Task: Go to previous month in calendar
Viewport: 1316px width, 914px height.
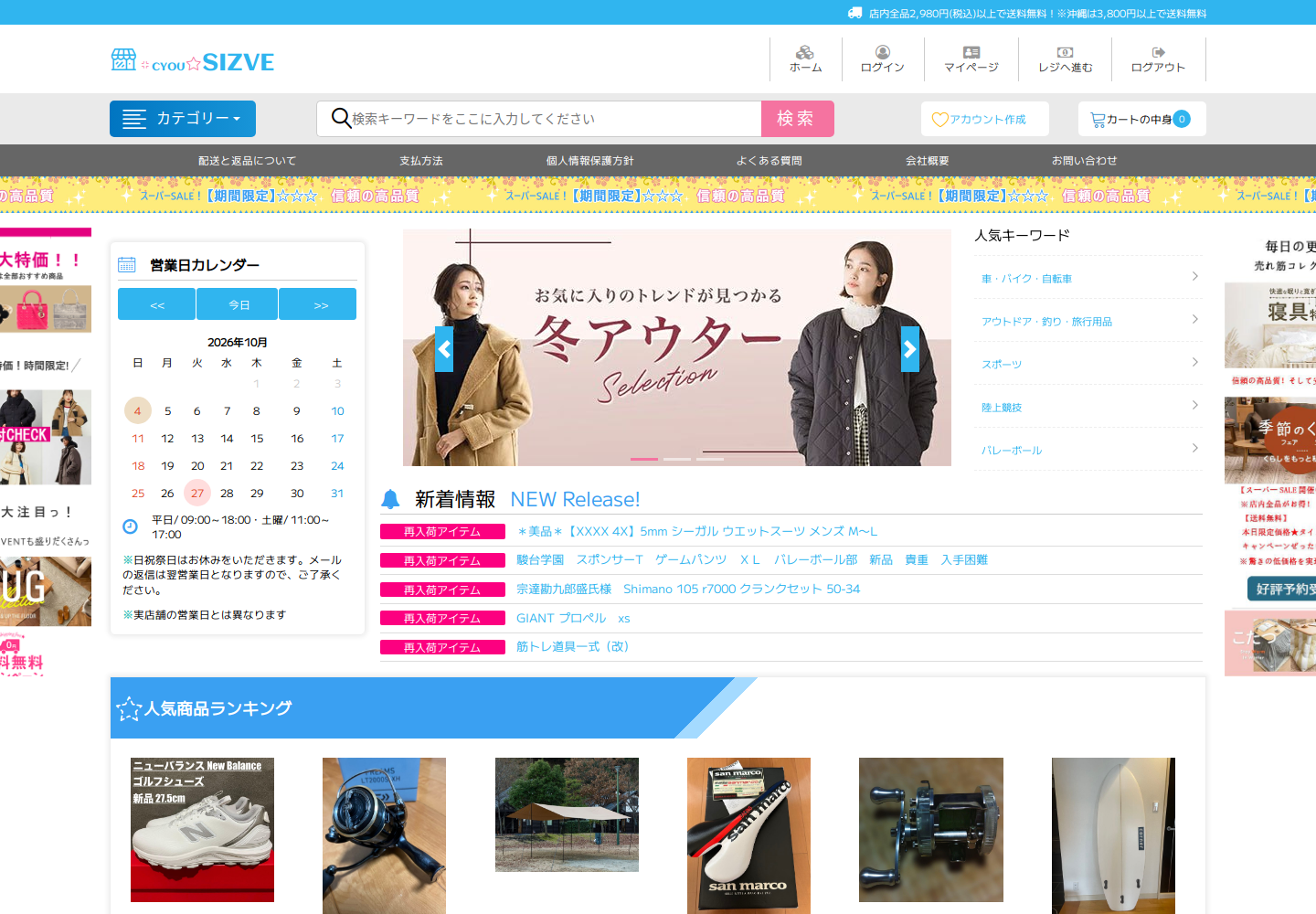Action: tap(157, 304)
